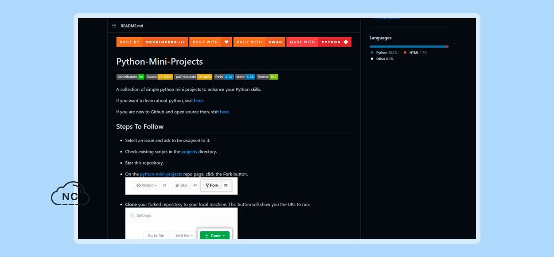Click the stars 4.5k shield badge
This screenshot has width=554, height=257.
245,77
